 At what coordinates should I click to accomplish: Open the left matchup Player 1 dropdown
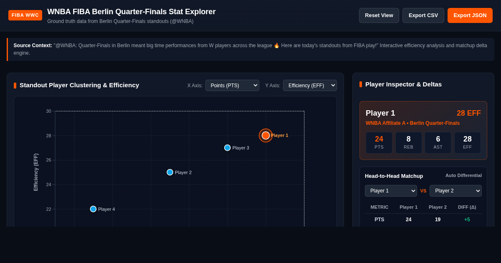pos(391,191)
